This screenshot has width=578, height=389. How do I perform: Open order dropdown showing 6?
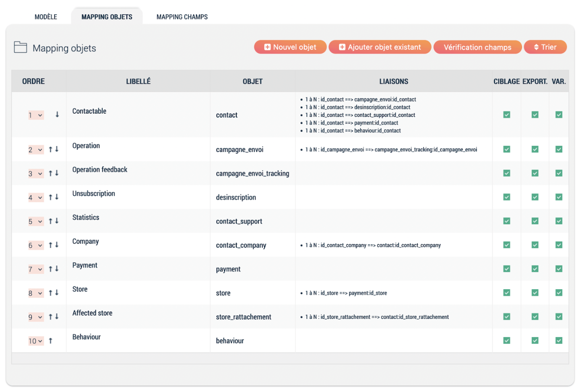[x=36, y=245]
